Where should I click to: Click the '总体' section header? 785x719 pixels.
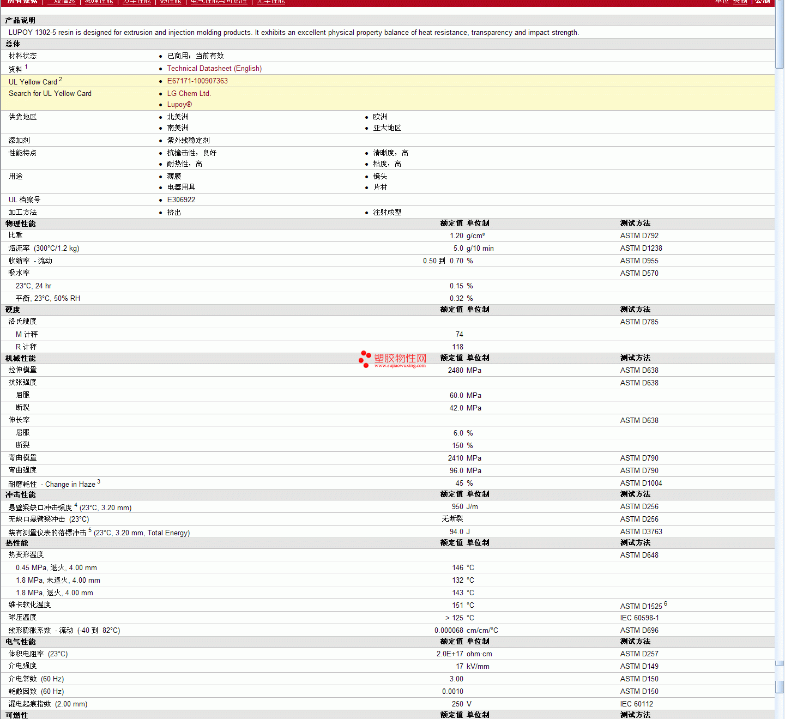[13, 44]
